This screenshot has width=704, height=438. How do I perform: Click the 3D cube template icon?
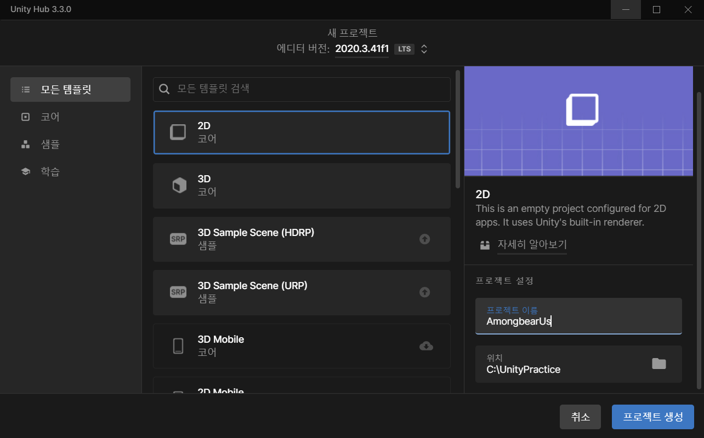tap(179, 186)
